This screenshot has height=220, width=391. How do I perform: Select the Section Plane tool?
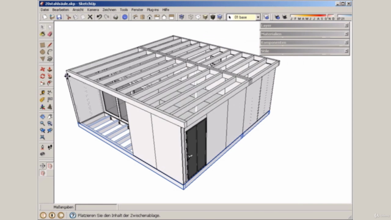43,166
